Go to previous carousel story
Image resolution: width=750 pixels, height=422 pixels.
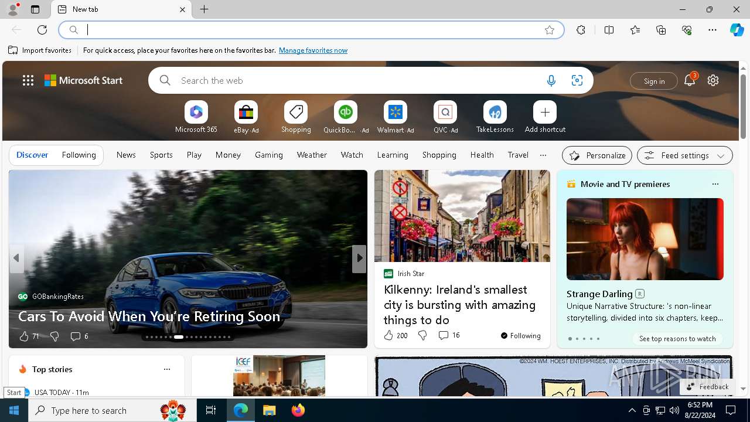point(16,258)
